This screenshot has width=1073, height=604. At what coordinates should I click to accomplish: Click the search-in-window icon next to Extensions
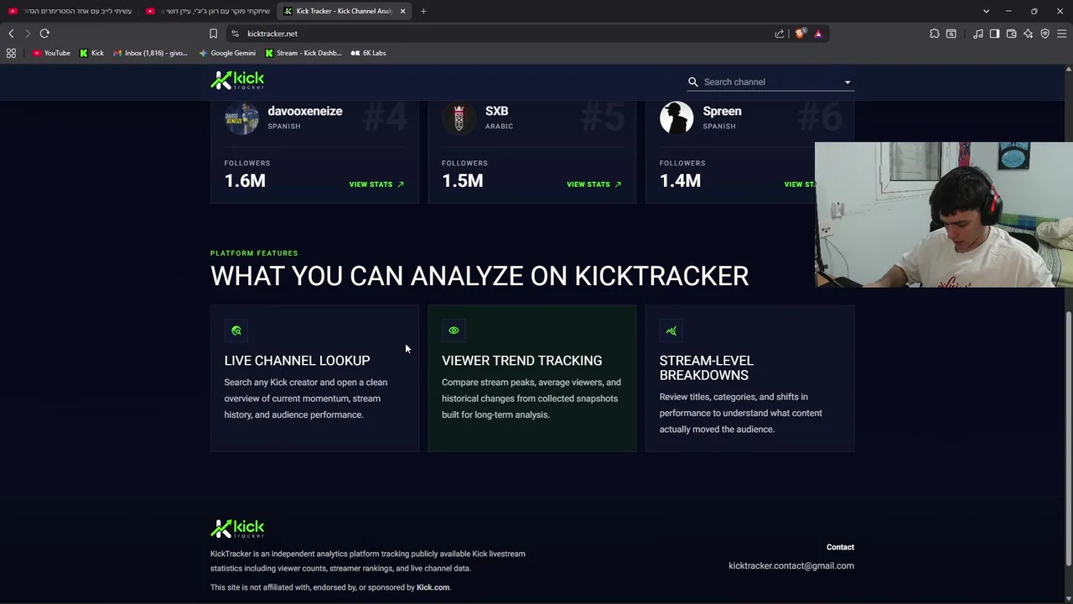pyautogui.click(x=951, y=34)
